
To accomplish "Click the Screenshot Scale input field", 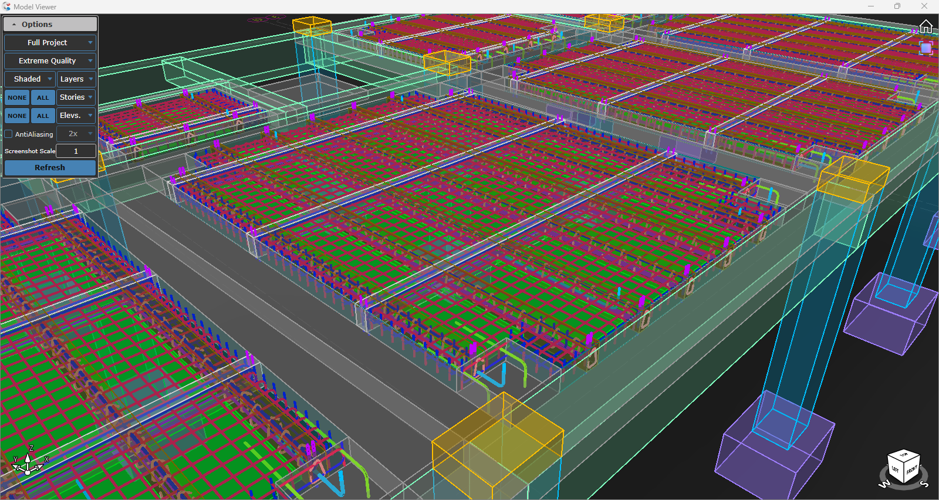I will click(x=76, y=151).
